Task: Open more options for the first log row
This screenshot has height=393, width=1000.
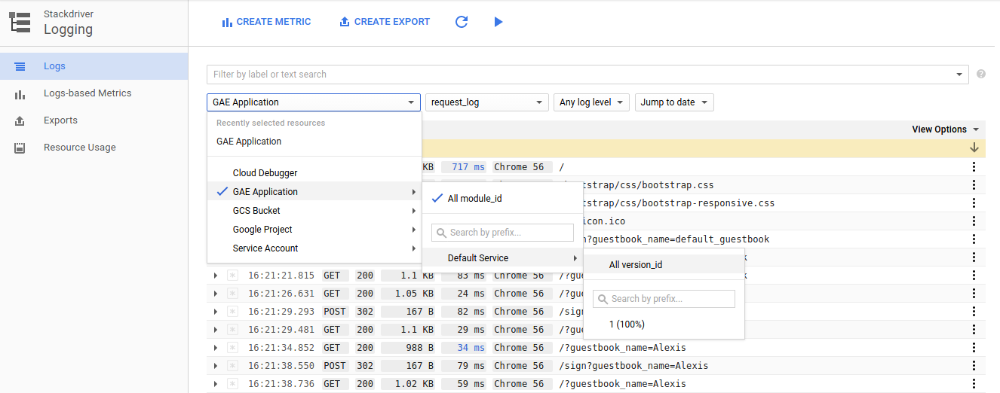Action: (x=974, y=167)
